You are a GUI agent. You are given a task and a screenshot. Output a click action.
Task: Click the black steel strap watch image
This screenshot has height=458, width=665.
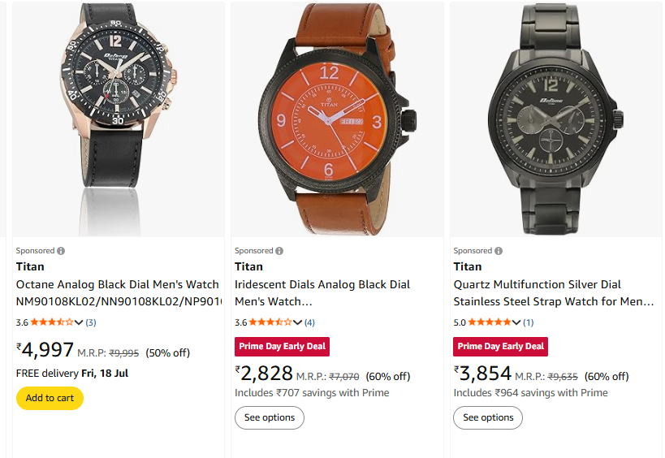tap(556, 119)
